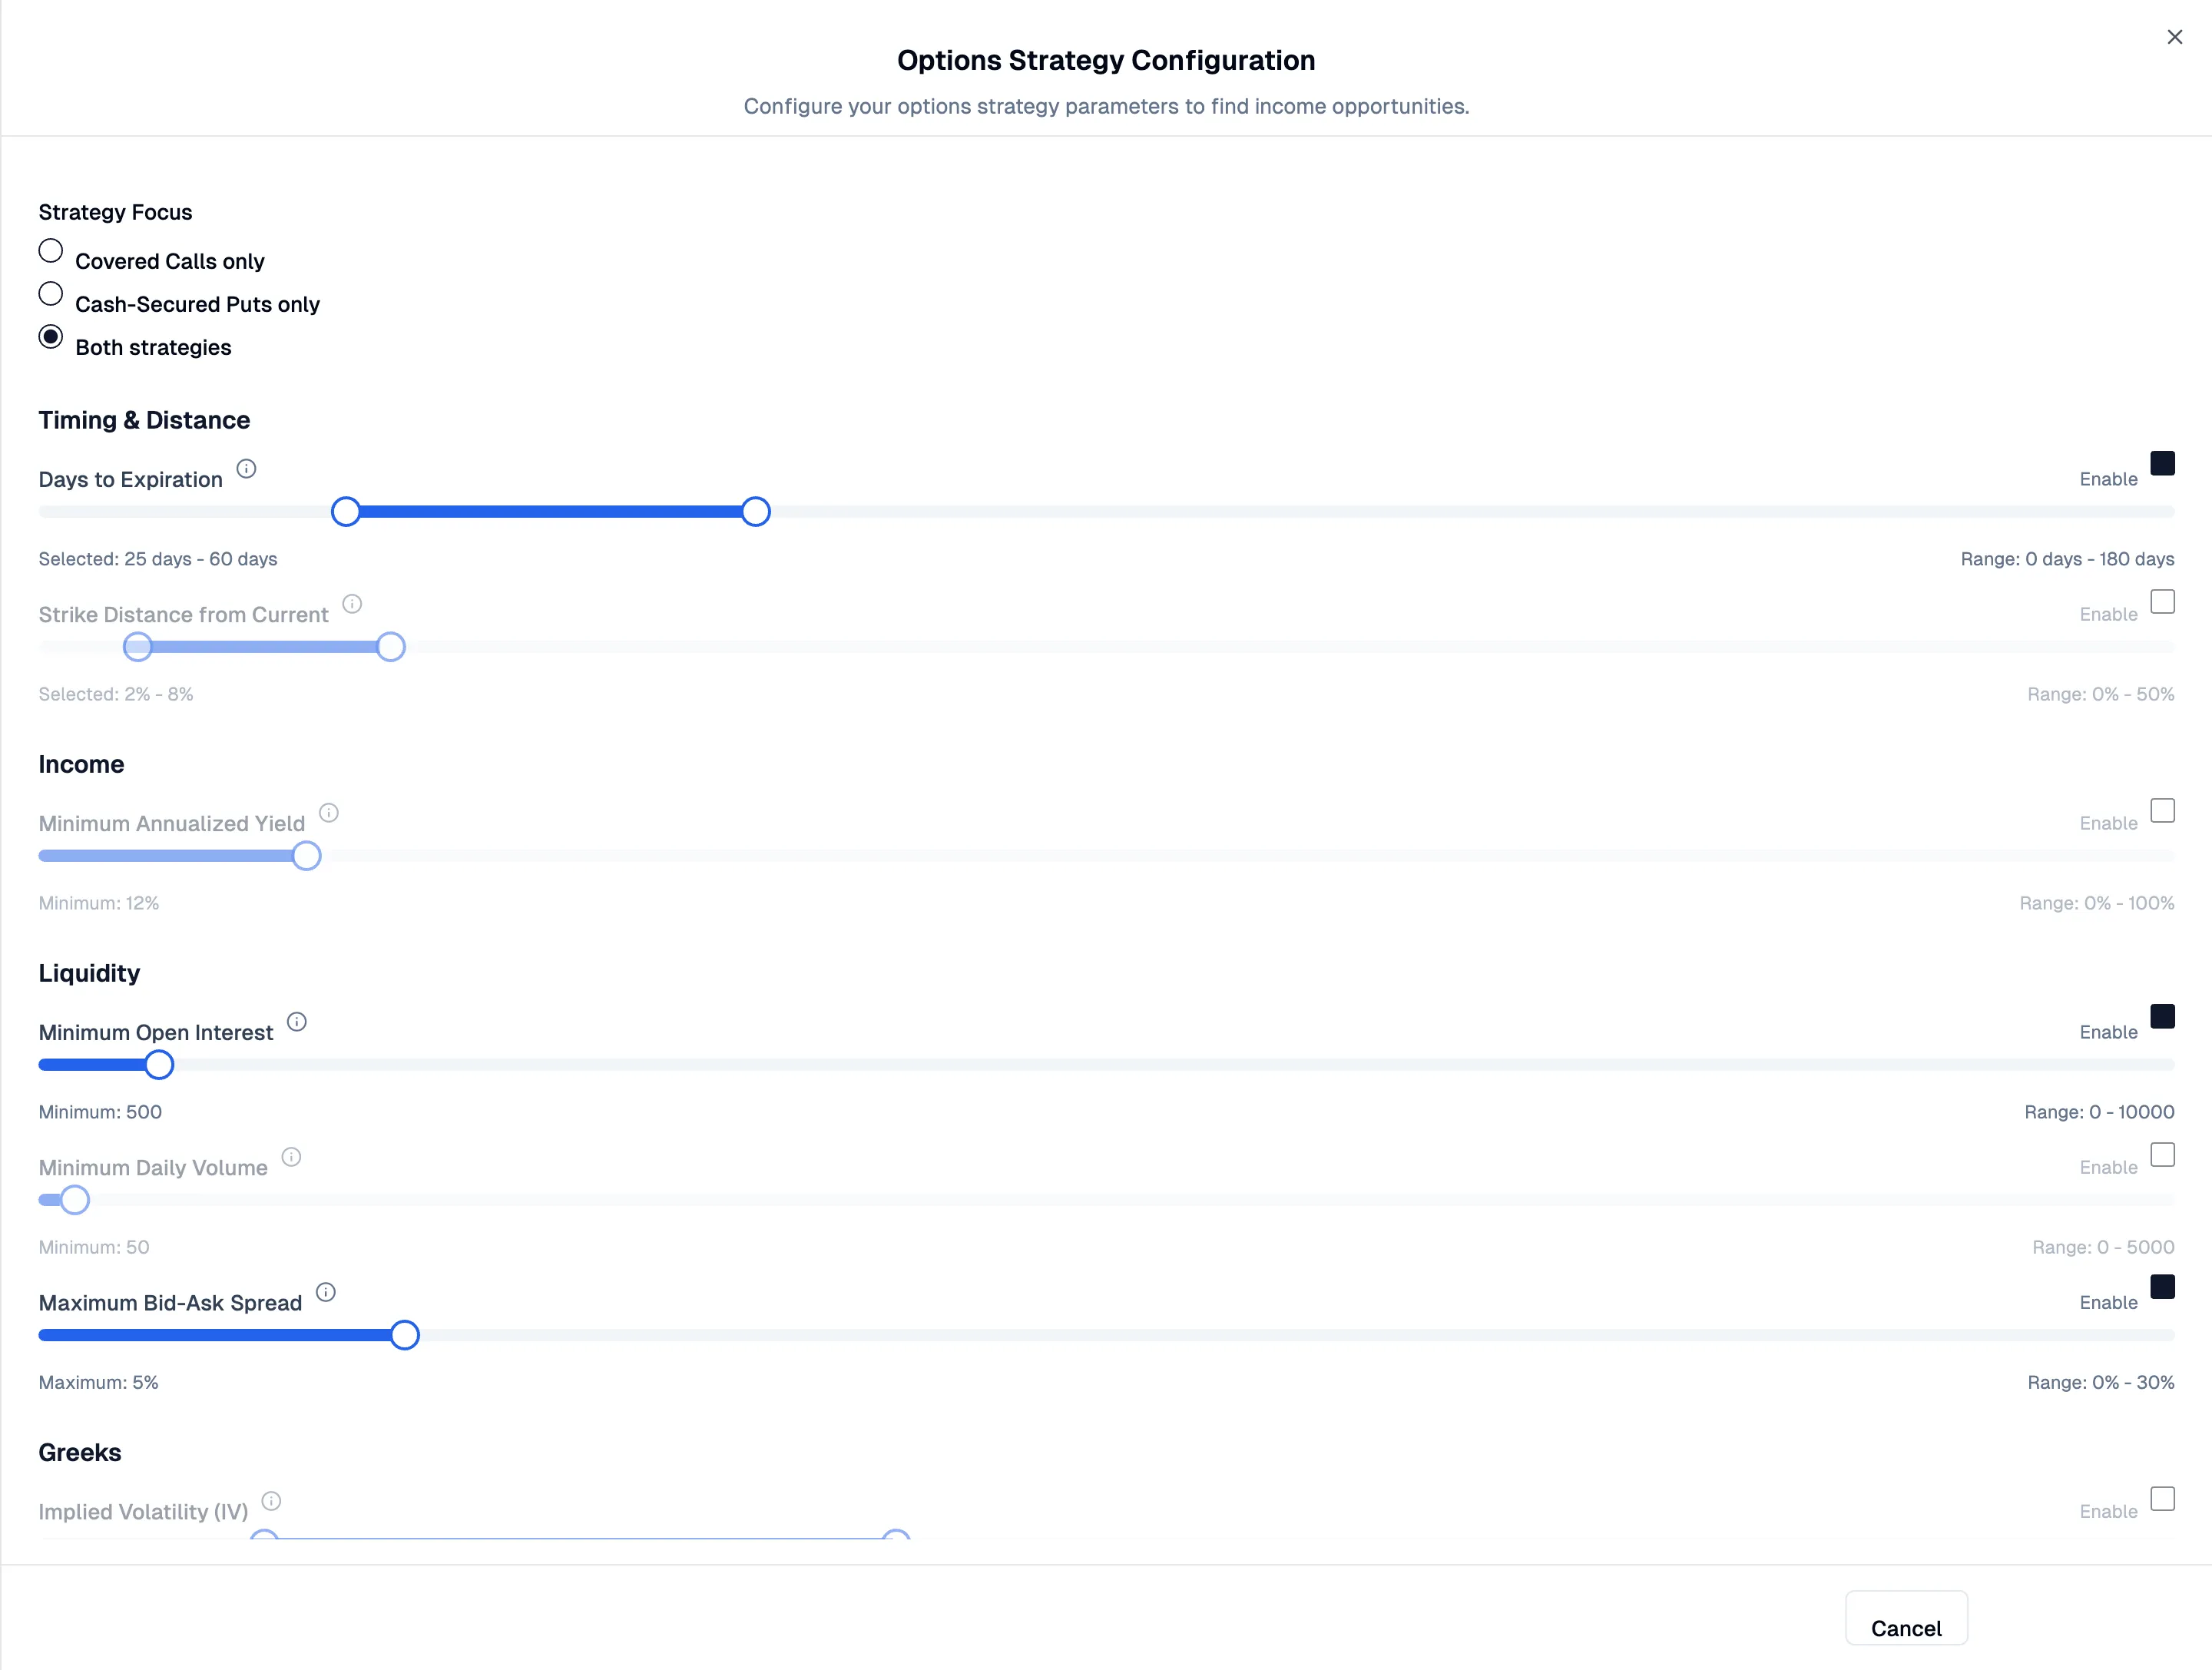Screen dimensions: 2212x1670
Task: Click the Maximum Bid-Ask Spread slider handle
Action: tap(405, 1334)
